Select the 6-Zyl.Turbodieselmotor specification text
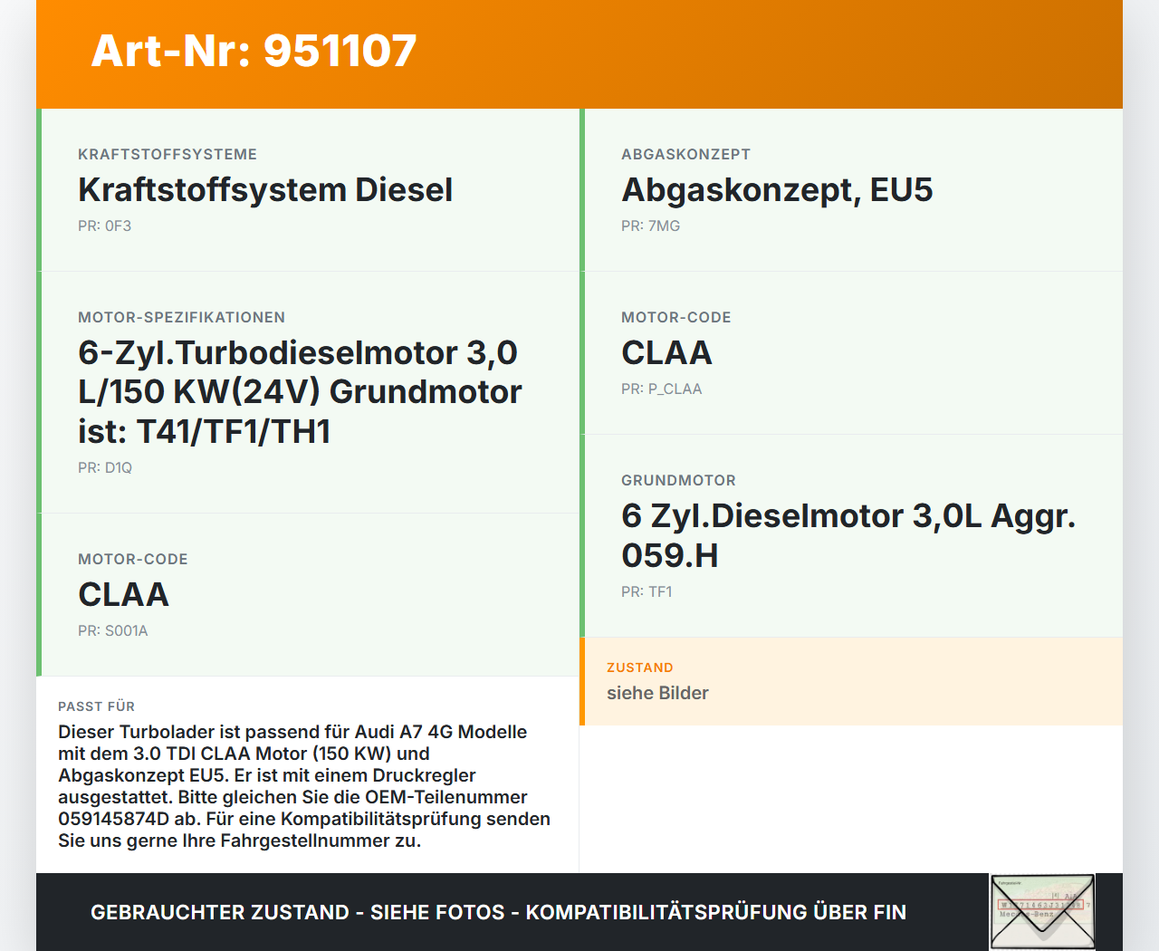1159x951 pixels. (300, 392)
